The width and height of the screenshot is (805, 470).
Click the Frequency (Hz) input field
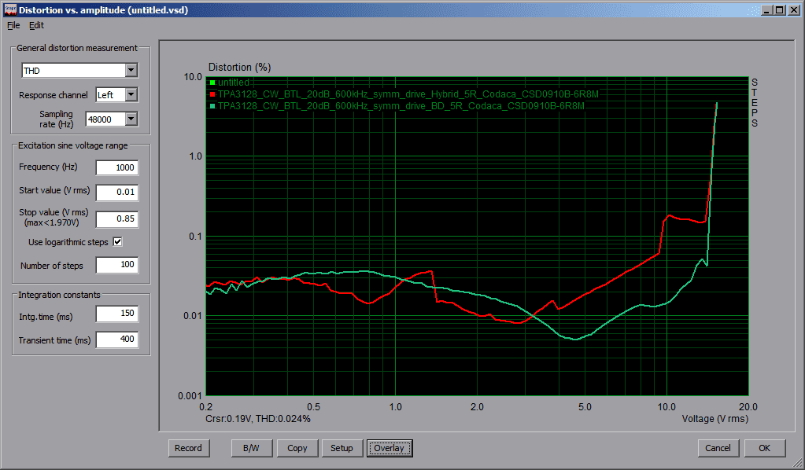tap(116, 167)
